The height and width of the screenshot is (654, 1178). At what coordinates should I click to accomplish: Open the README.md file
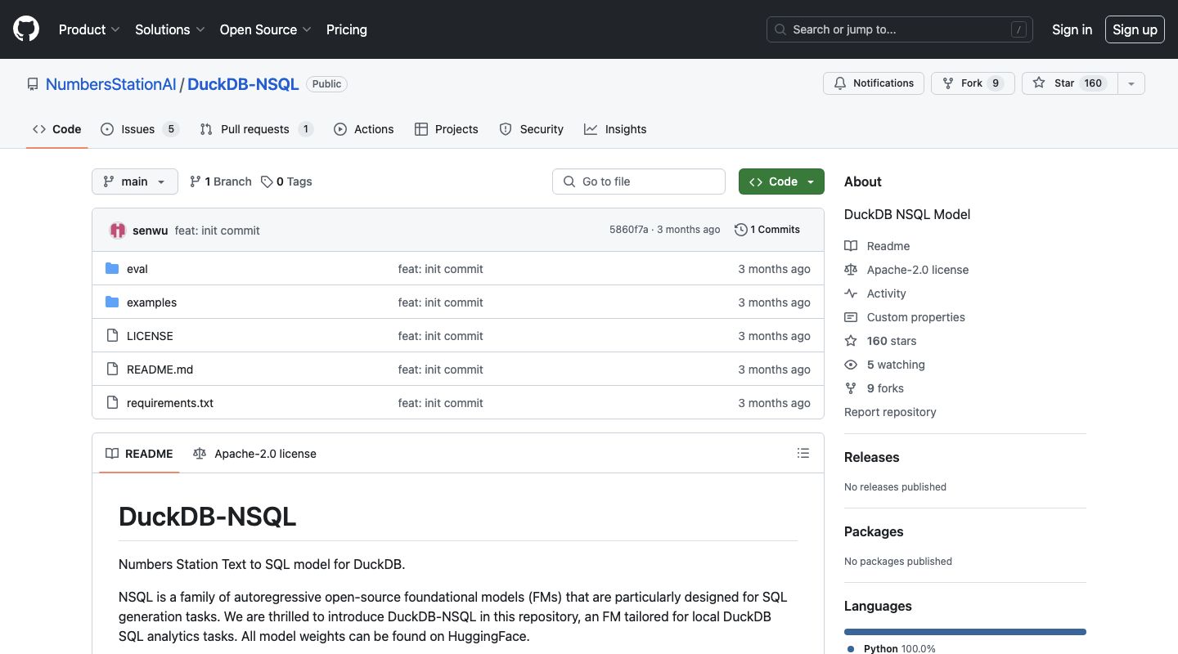coord(160,370)
